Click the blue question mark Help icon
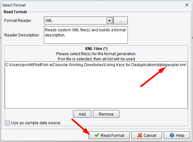Image resolution: width=193 pixels, height=142 pixels. point(172,135)
